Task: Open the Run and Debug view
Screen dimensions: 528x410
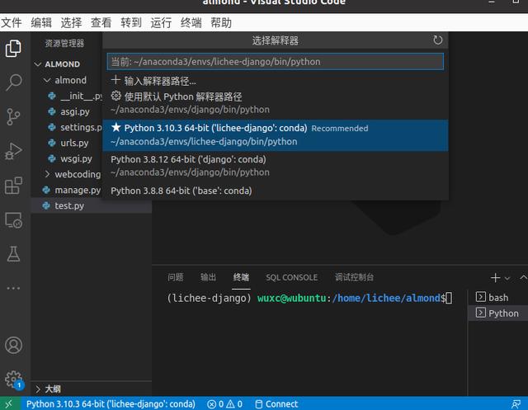Action: (x=13, y=151)
